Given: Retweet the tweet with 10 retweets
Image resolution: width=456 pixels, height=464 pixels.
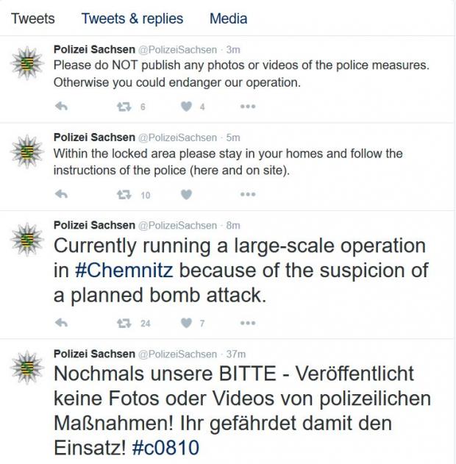Looking at the screenshot, I should click(124, 195).
